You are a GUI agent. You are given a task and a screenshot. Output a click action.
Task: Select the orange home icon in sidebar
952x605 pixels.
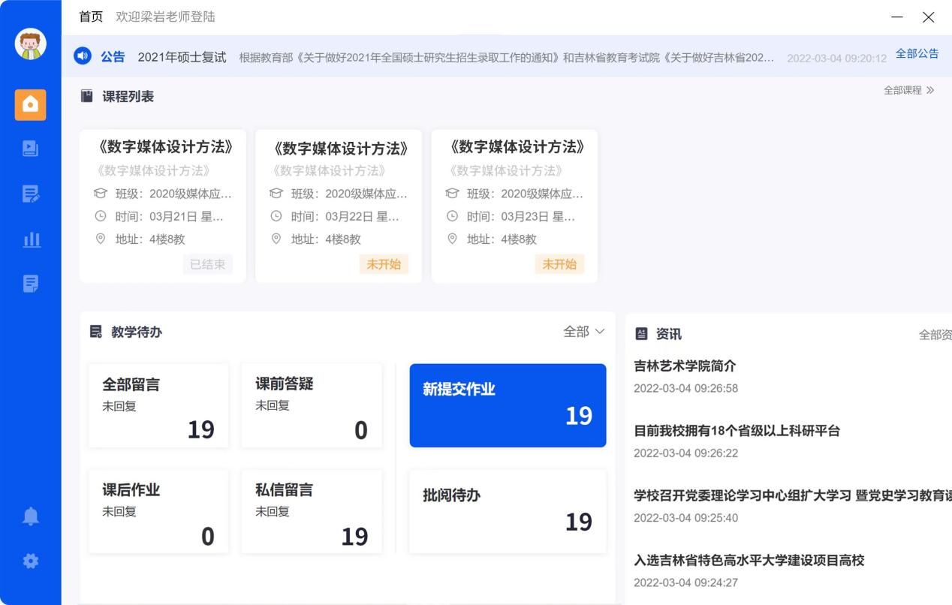[31, 105]
